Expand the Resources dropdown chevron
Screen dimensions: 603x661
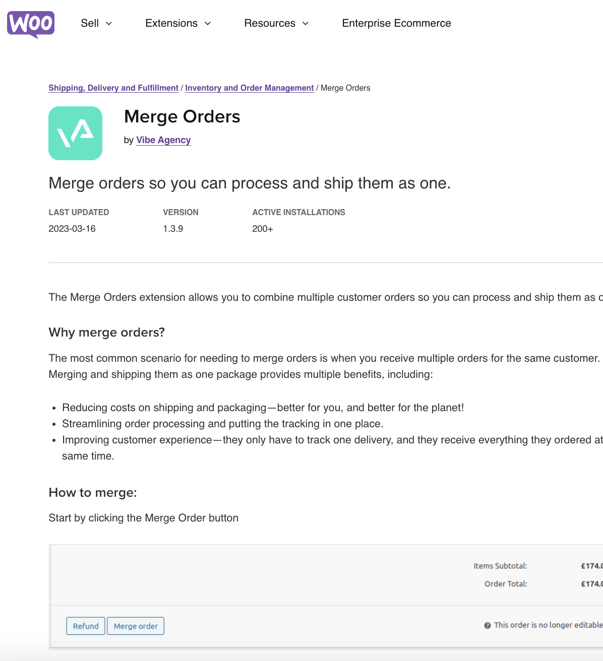coord(305,23)
